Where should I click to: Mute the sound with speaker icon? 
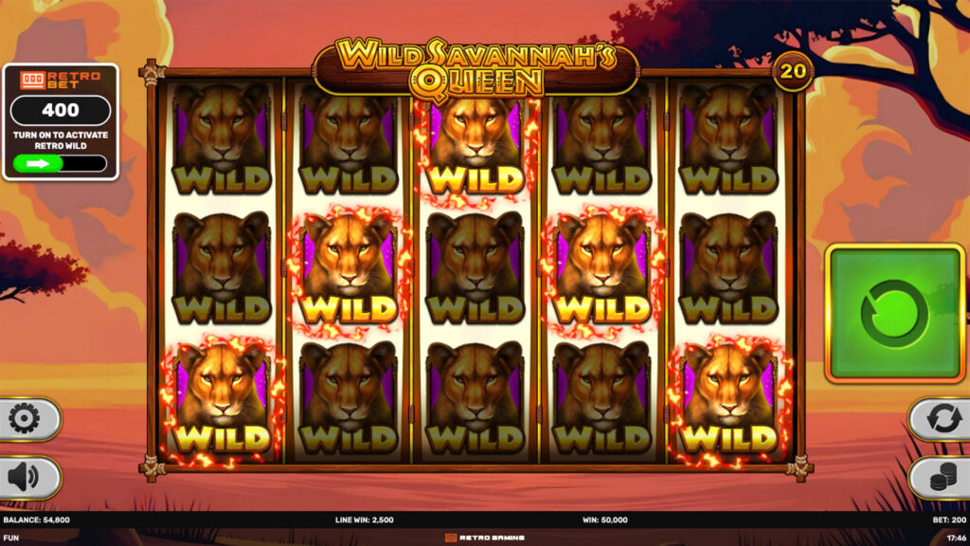25,478
